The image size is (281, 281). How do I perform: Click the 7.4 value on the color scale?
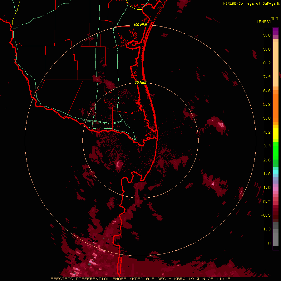pos(267,77)
